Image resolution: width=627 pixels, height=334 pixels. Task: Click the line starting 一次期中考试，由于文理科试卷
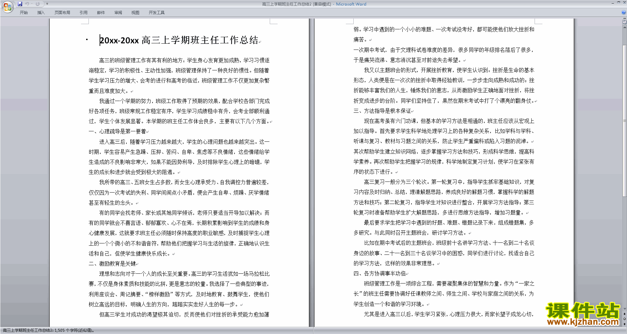444,50
